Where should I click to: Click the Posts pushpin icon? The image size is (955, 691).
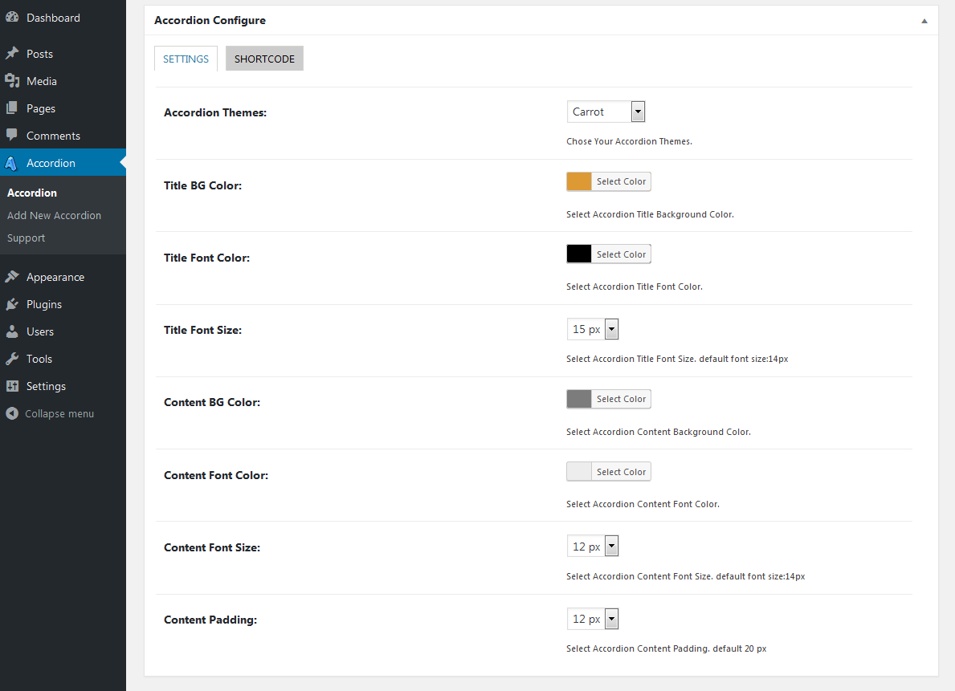click(12, 54)
